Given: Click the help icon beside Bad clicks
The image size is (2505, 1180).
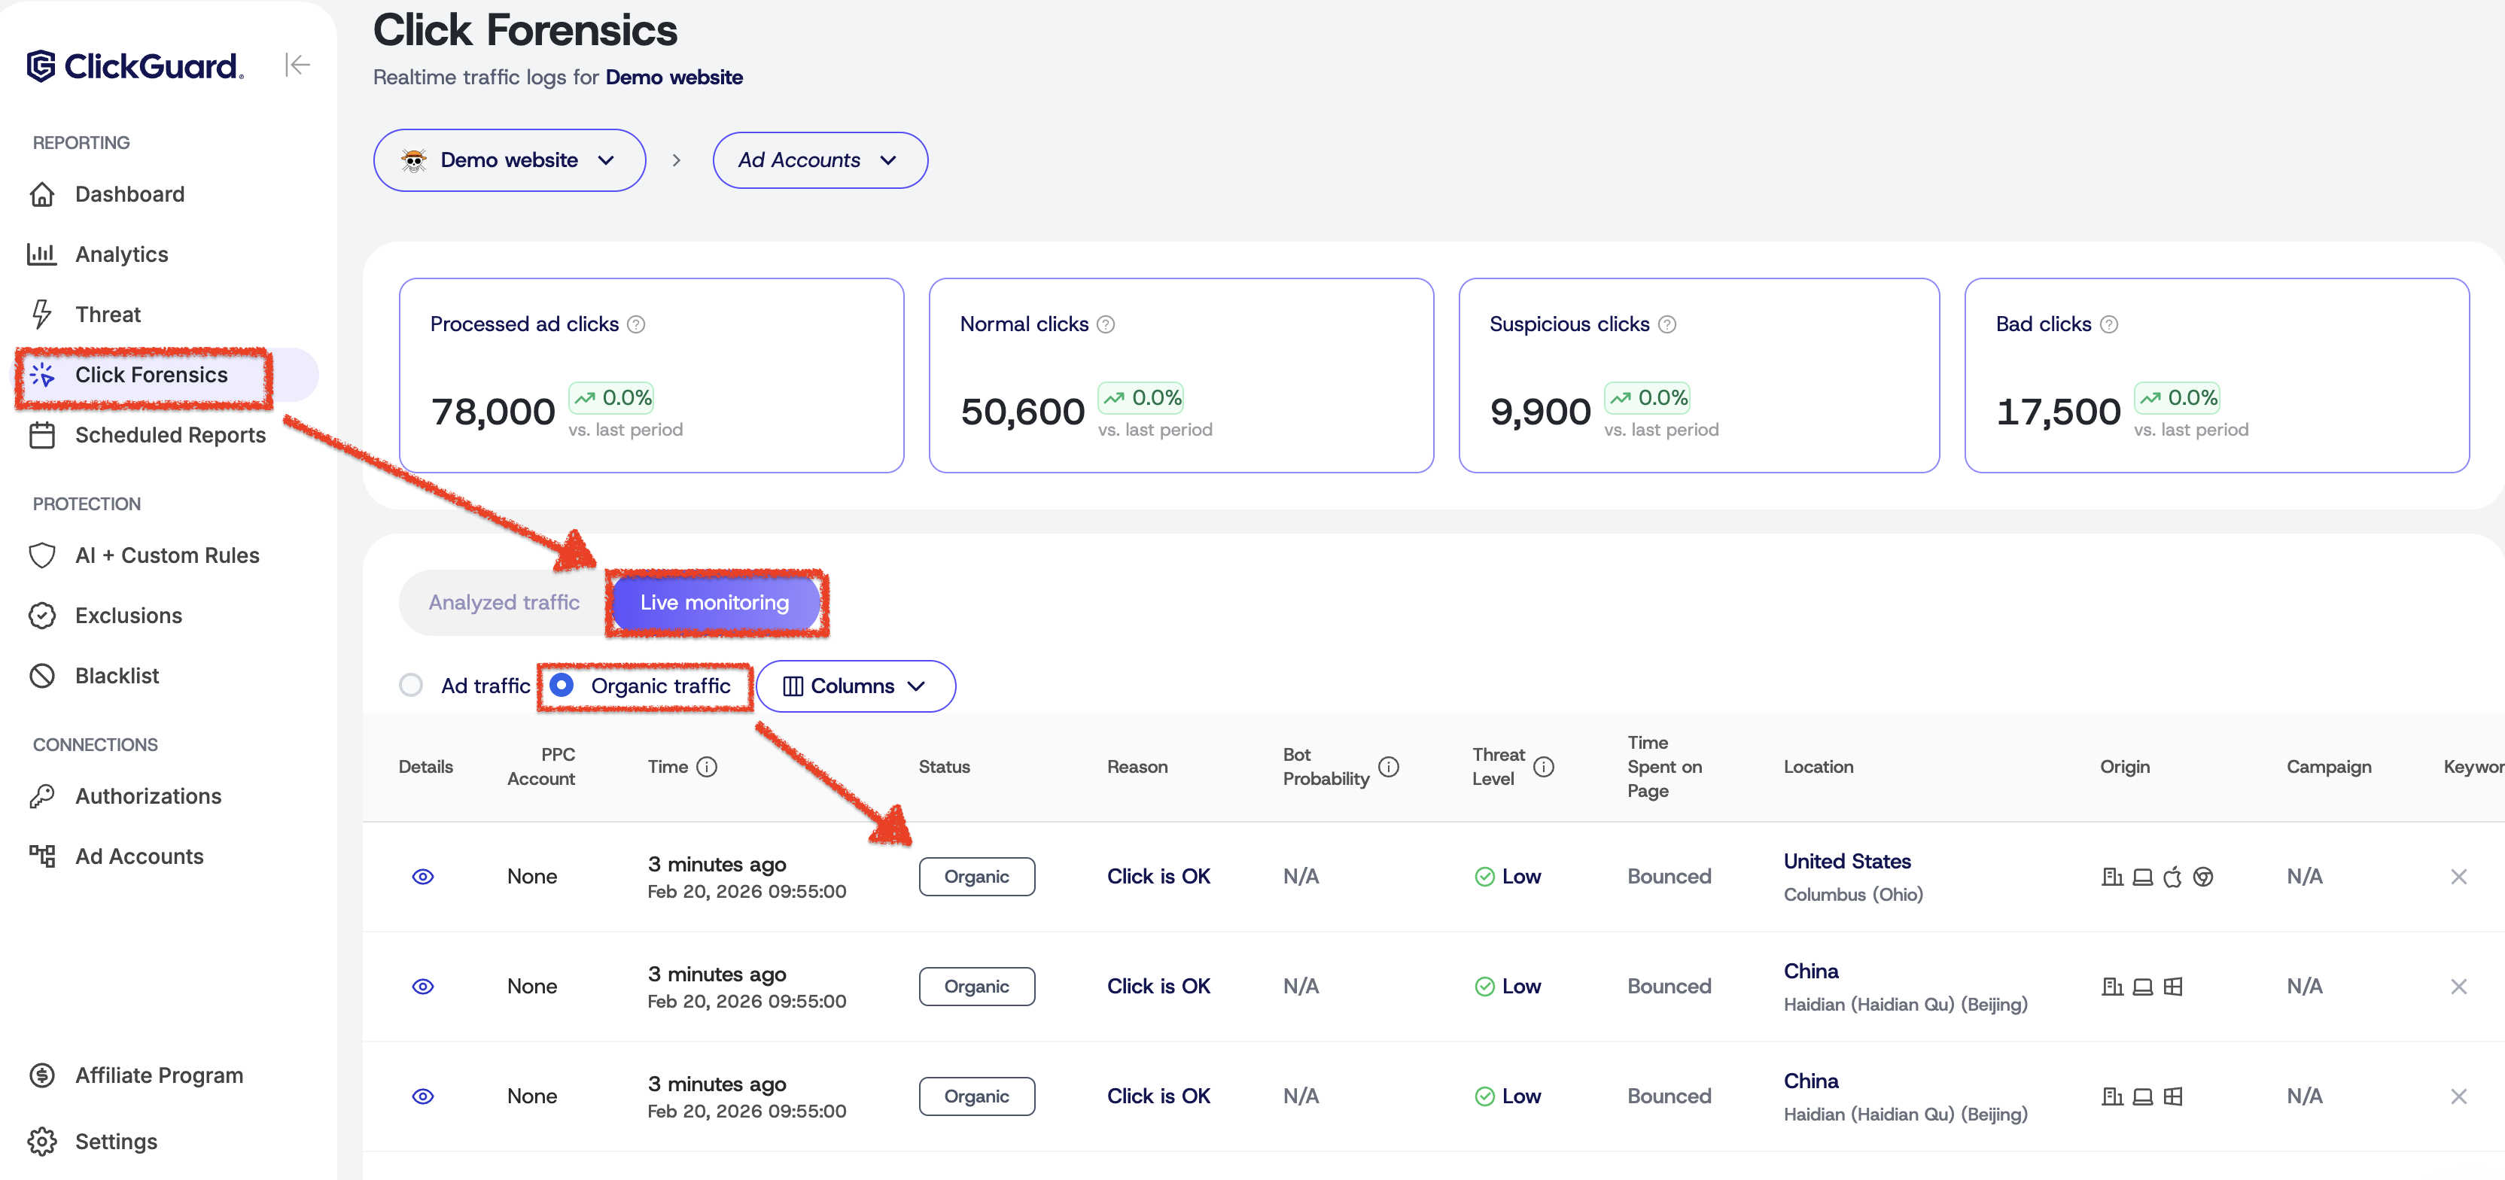Looking at the screenshot, I should coord(2108,324).
